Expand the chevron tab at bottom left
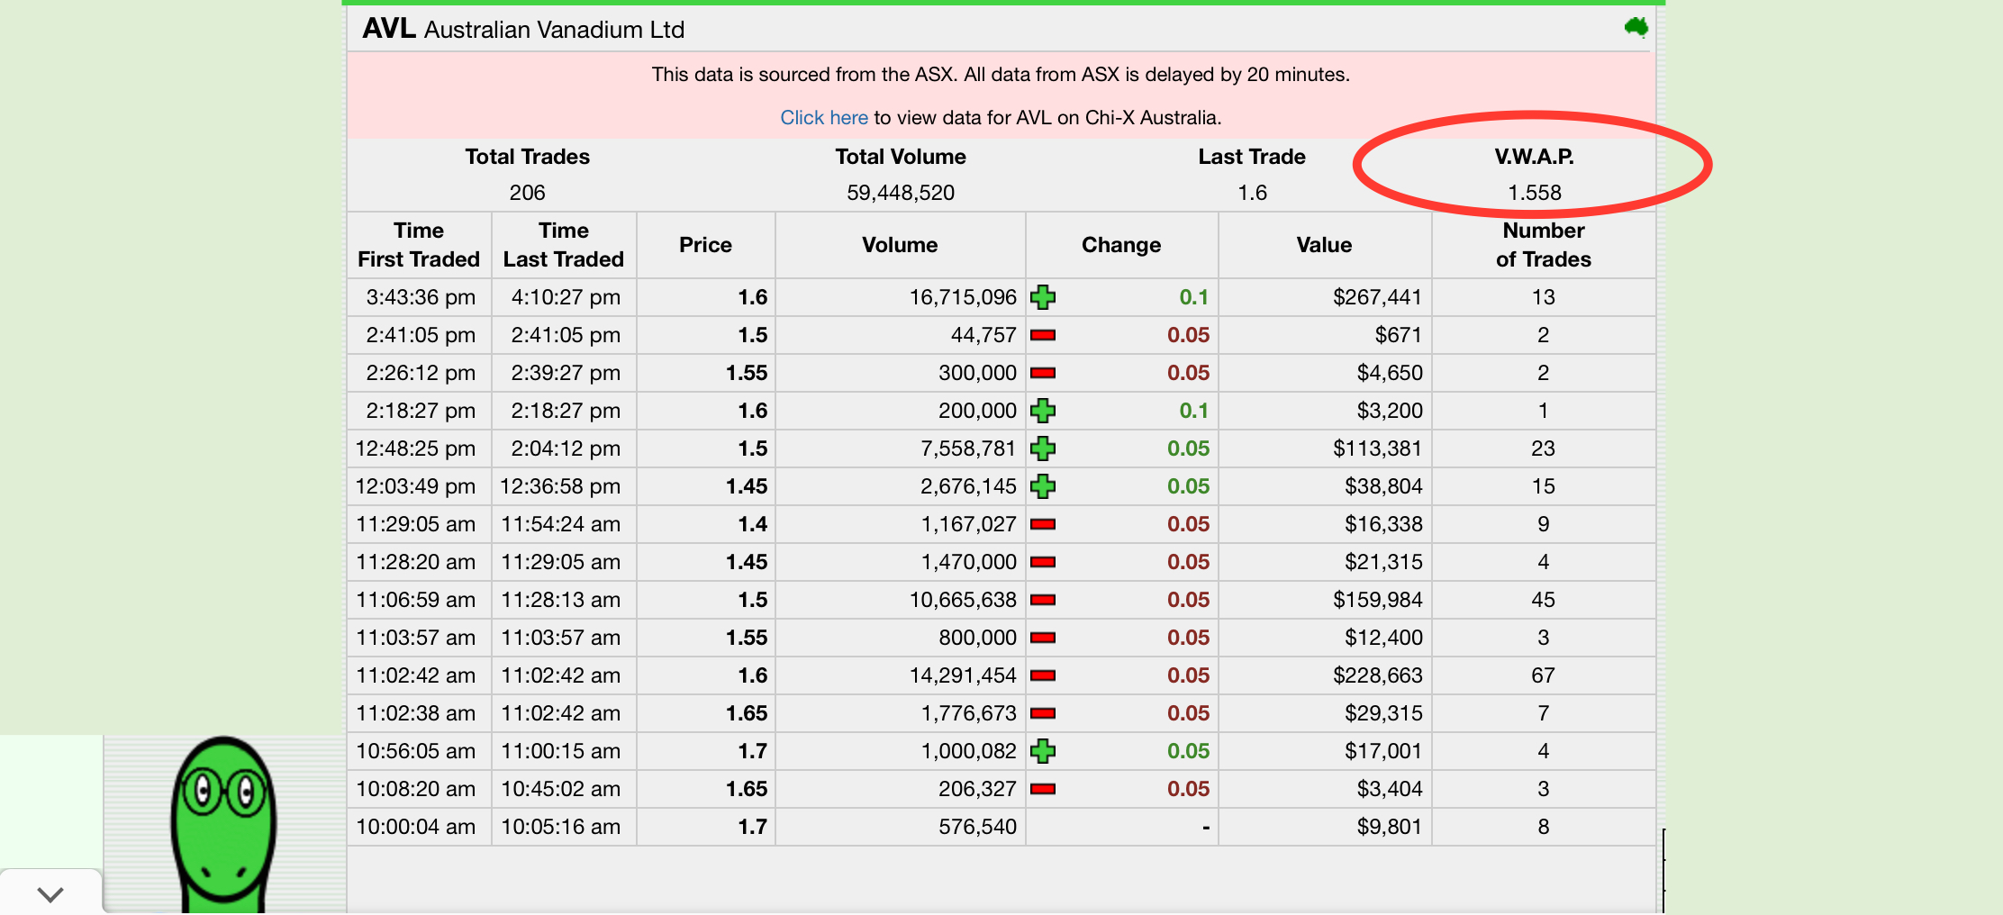This screenshot has width=2003, height=915. click(50, 893)
